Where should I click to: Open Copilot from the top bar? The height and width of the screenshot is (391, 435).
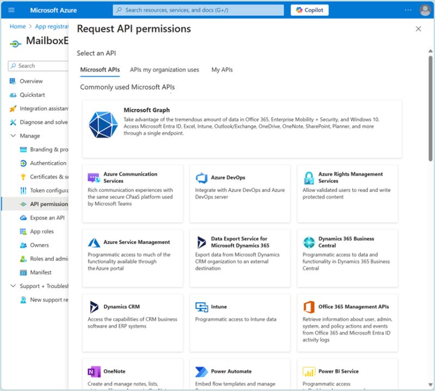coord(309,10)
